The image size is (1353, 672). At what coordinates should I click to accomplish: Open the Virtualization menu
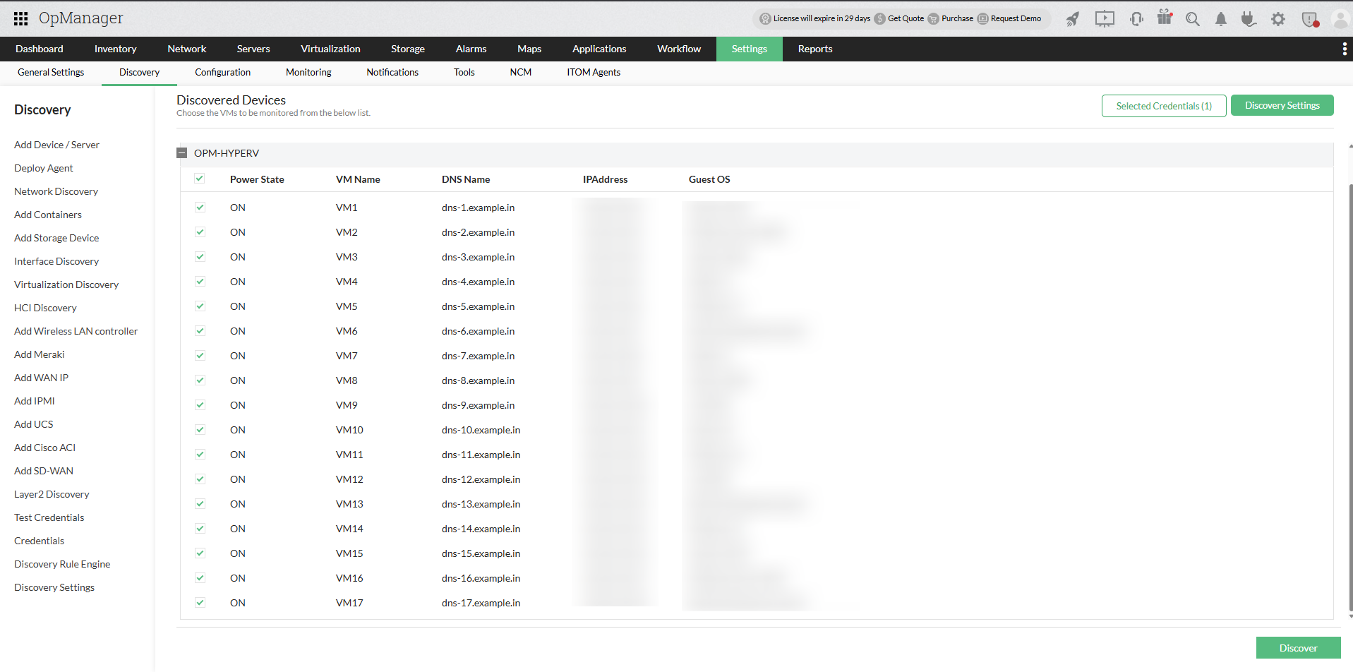click(x=330, y=49)
